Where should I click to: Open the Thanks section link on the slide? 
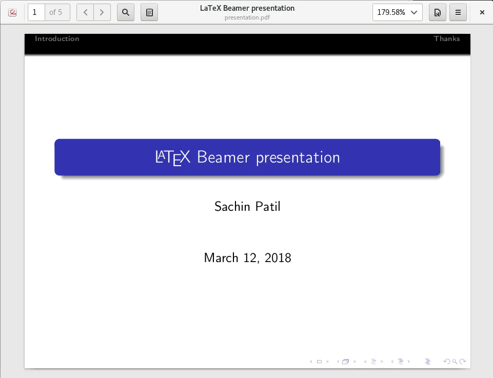point(446,38)
